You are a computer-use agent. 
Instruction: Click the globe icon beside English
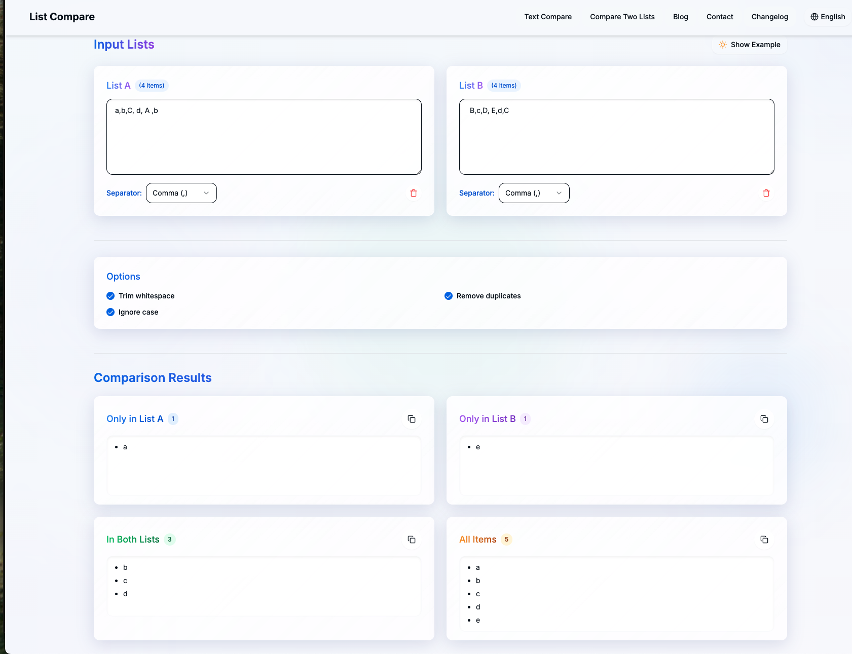click(814, 17)
